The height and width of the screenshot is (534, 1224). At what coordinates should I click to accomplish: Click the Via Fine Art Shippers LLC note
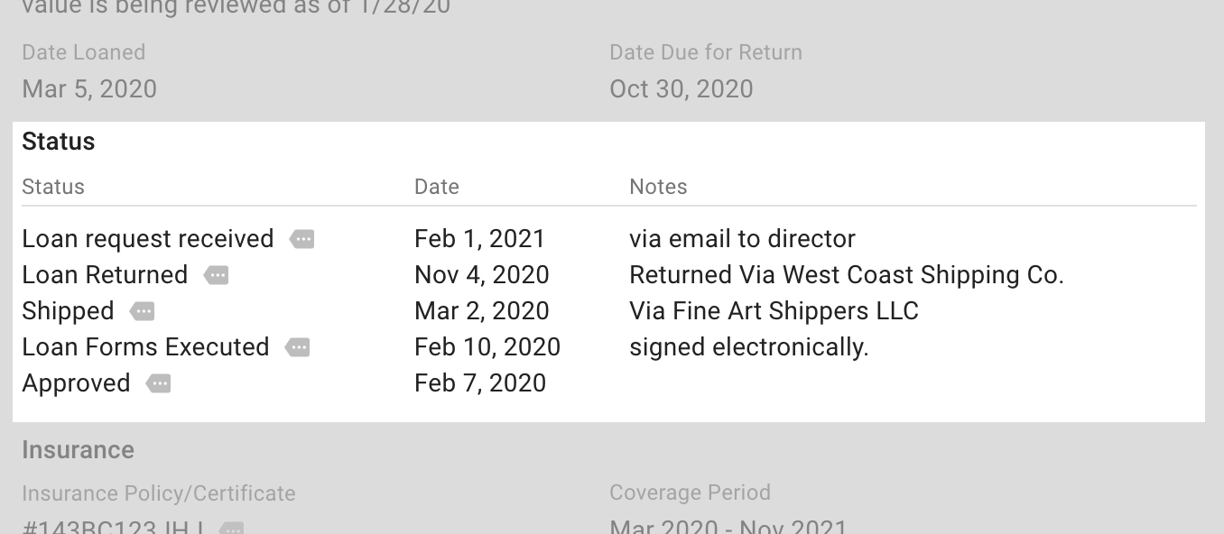[x=774, y=311]
